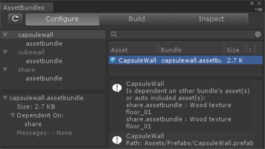This screenshot has height=149, width=265.
Task: Sort by Size column header
Action: click(x=233, y=50)
